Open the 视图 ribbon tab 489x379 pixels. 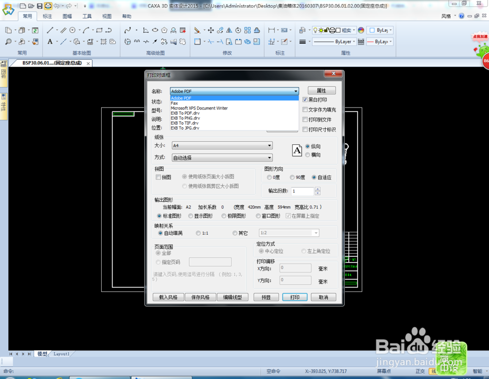(x=107, y=16)
